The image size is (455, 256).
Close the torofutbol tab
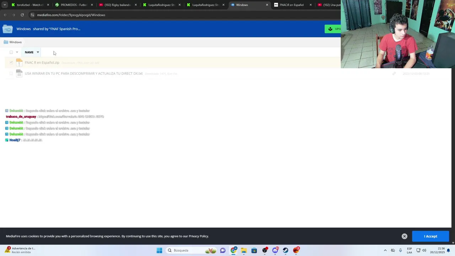click(x=48, y=5)
